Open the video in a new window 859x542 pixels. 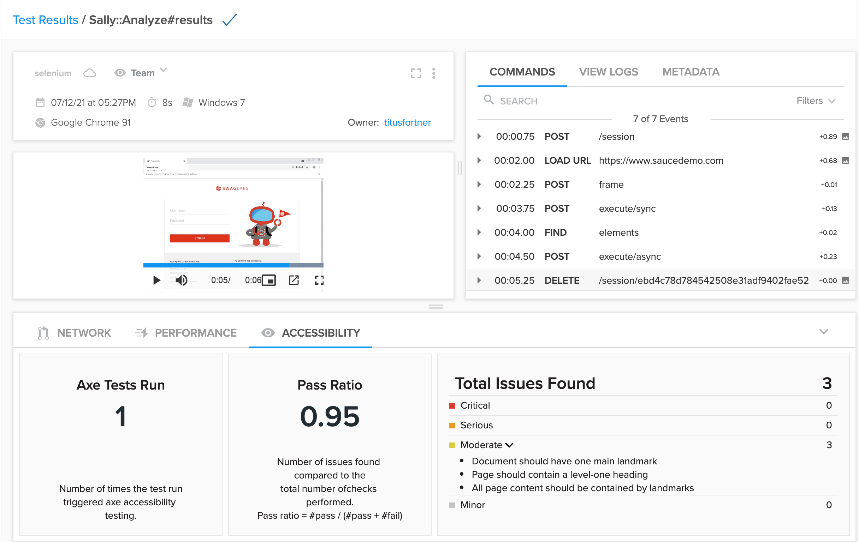click(x=294, y=280)
